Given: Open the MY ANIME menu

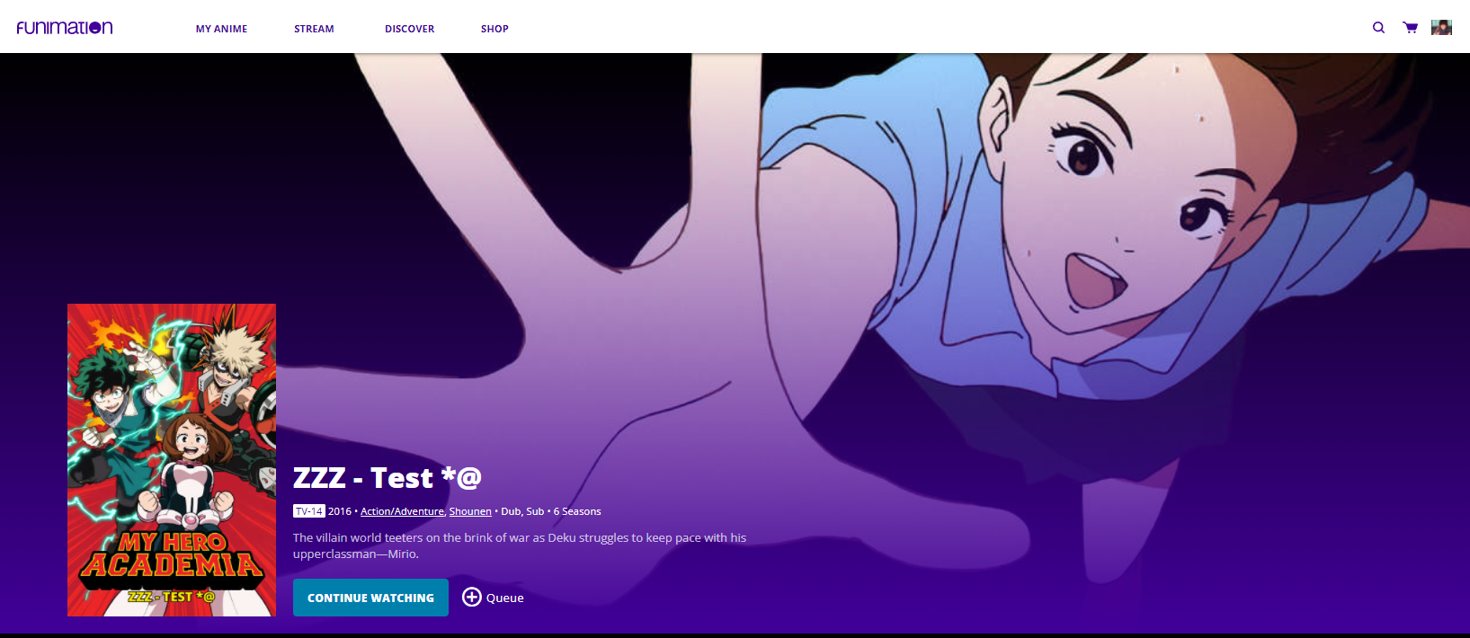Looking at the screenshot, I should click(221, 29).
